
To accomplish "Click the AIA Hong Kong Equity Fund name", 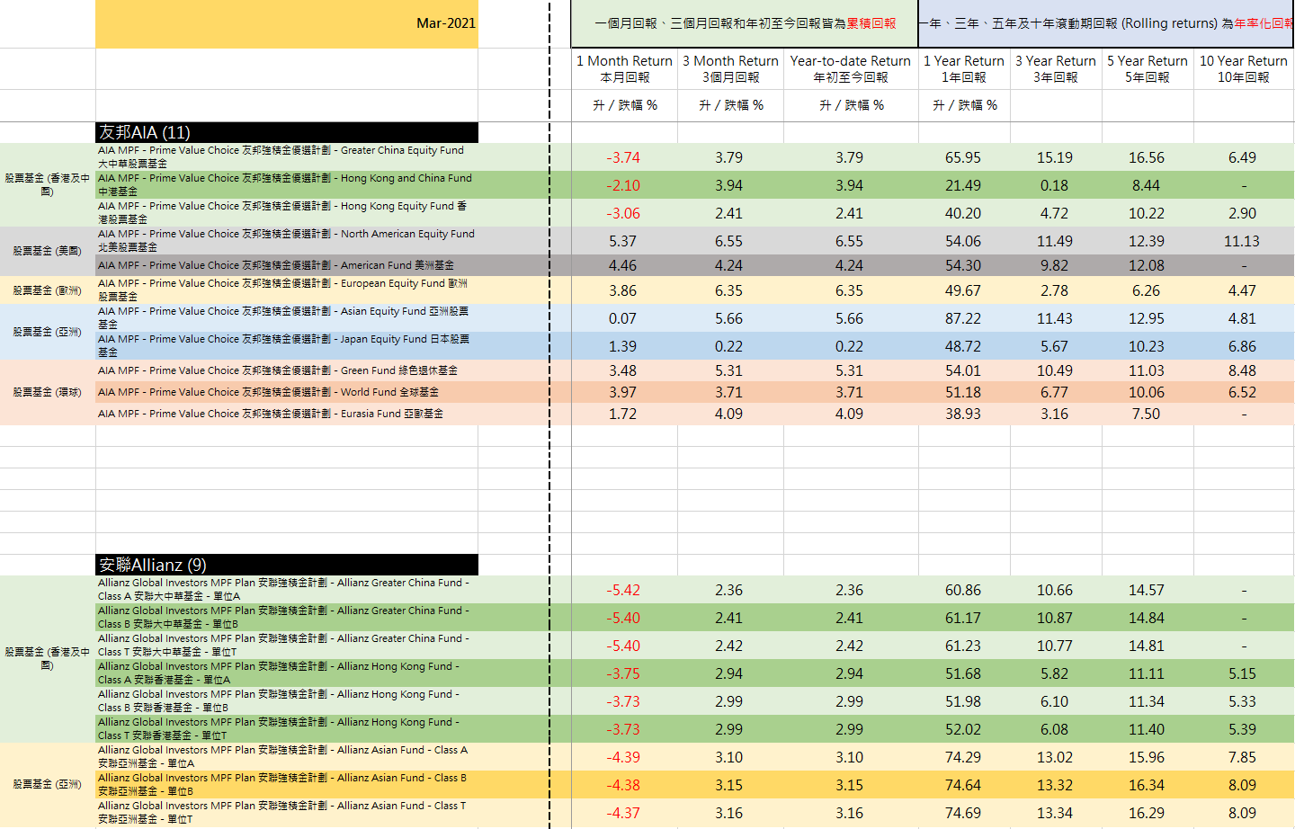I will tap(287, 213).
